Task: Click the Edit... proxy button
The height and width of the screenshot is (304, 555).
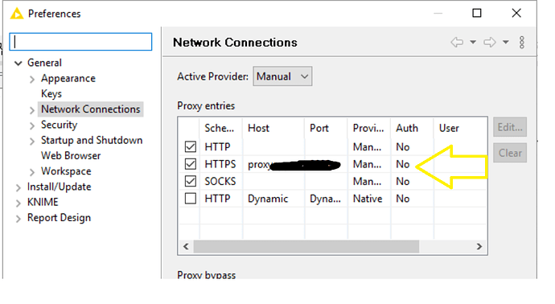Action: click(x=510, y=127)
